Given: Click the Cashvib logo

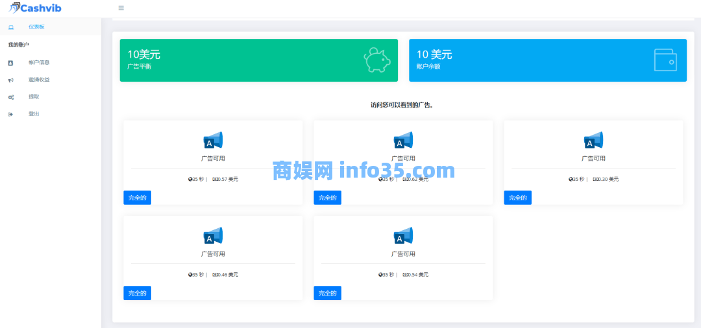Looking at the screenshot, I should (35, 8).
